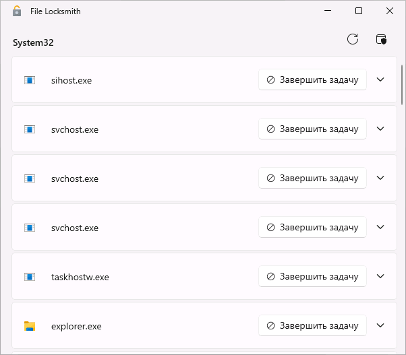Click the Reload icon in the header
The height and width of the screenshot is (355, 406).
click(x=352, y=39)
